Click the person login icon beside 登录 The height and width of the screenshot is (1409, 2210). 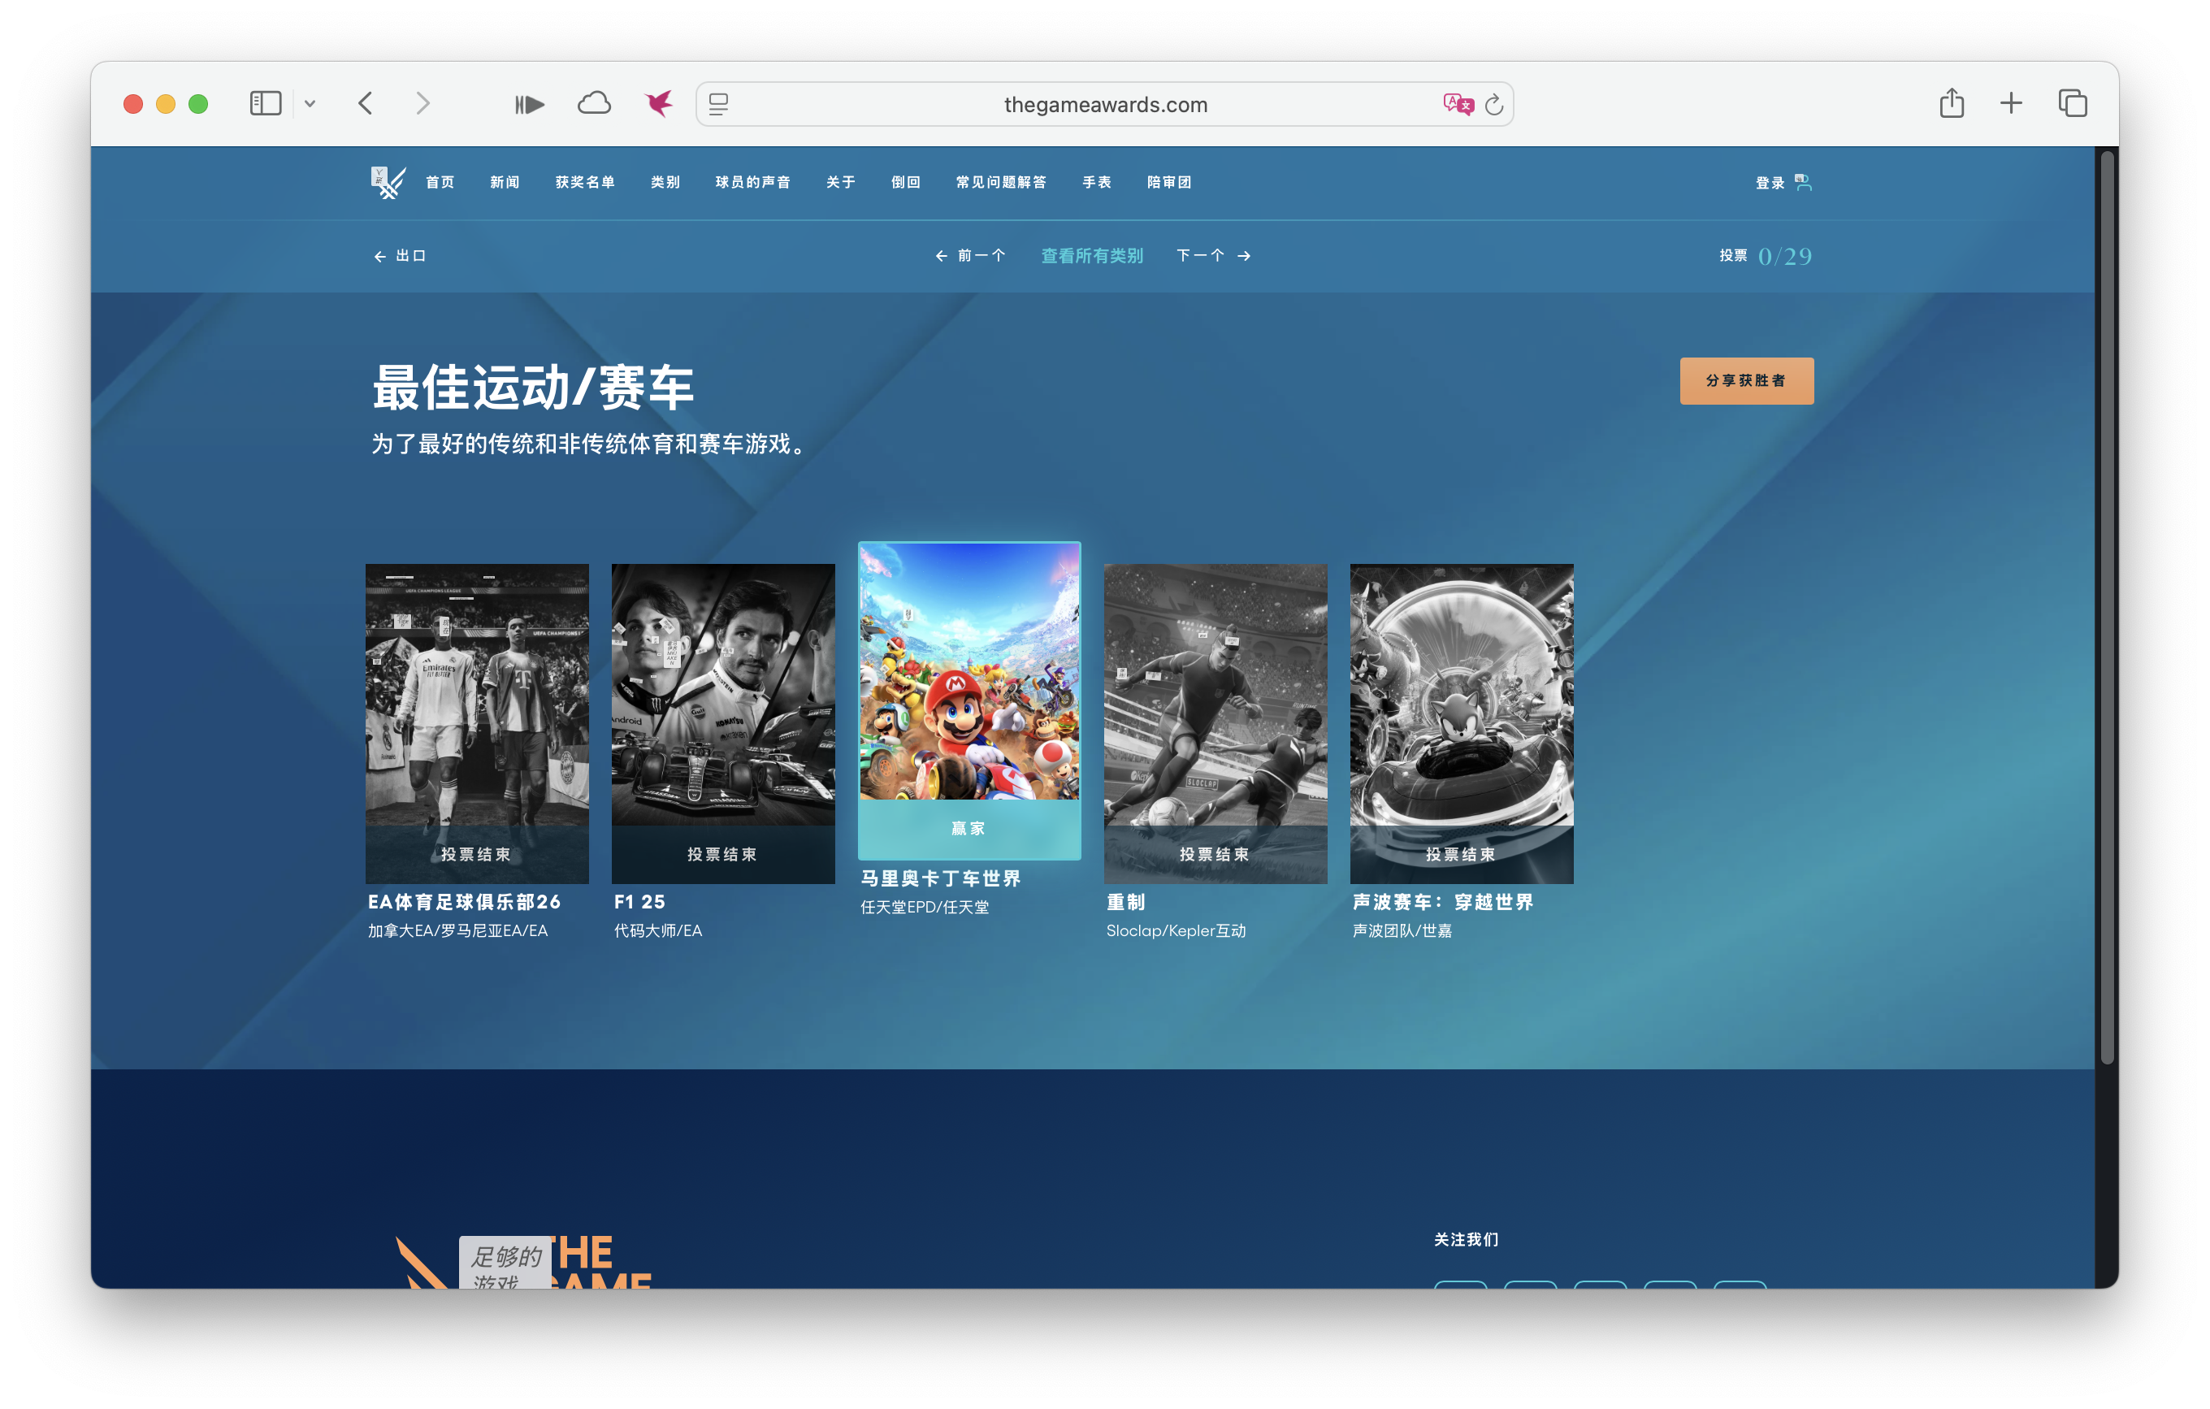coord(1805,182)
